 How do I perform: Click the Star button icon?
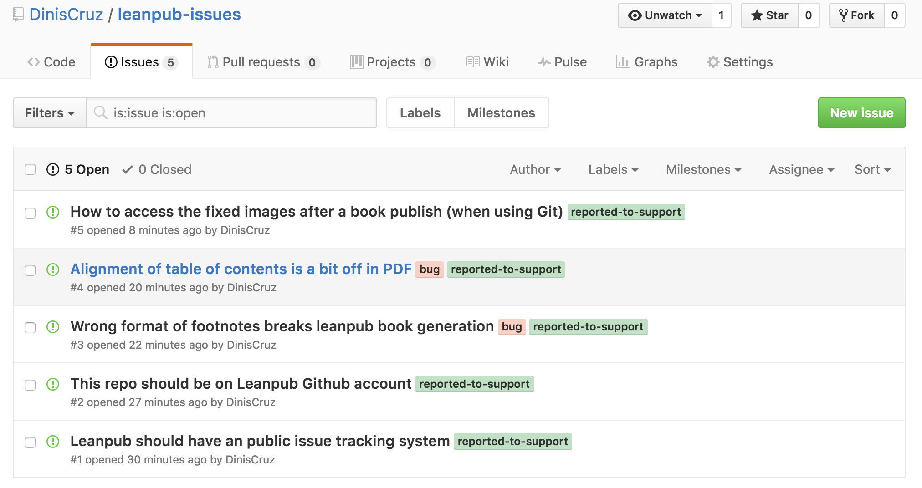[757, 15]
